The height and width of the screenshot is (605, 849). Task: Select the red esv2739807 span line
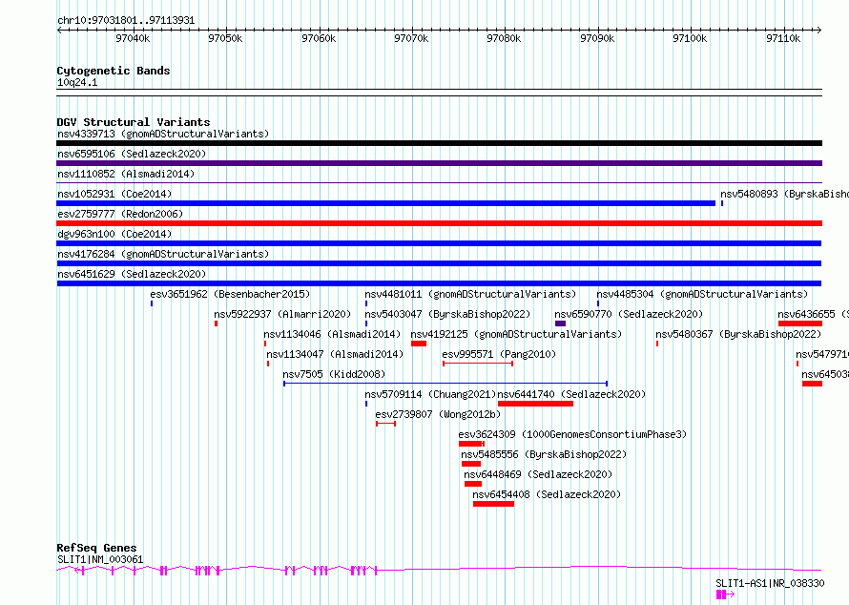[386, 424]
